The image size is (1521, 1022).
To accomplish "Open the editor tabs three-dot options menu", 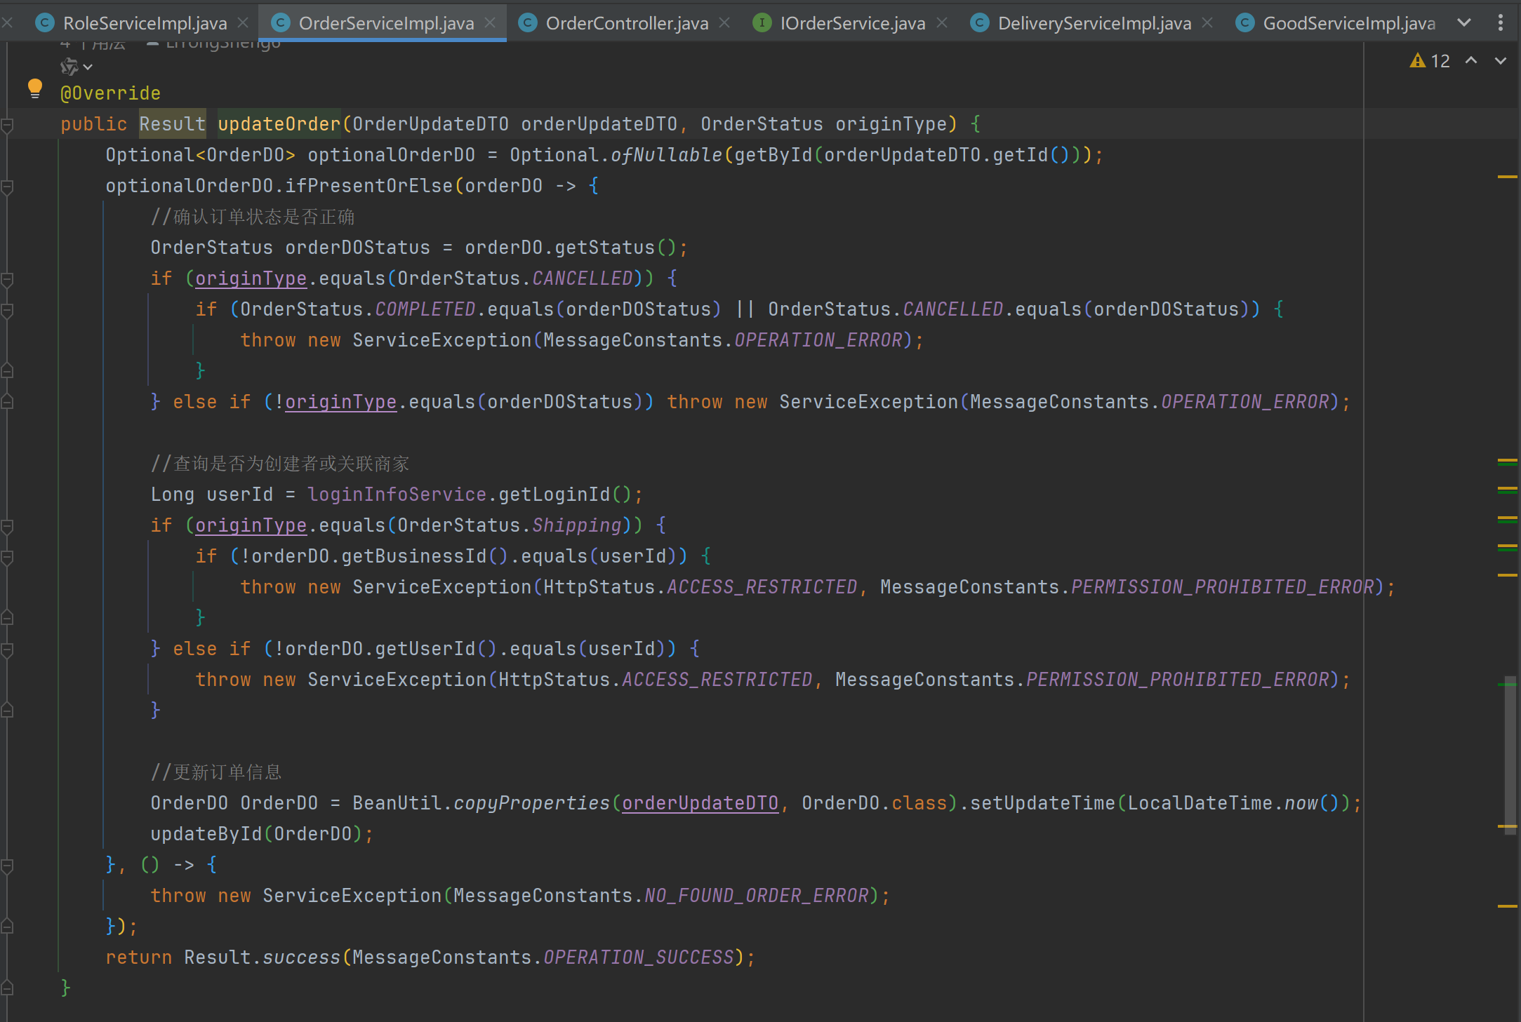I will pos(1501,22).
